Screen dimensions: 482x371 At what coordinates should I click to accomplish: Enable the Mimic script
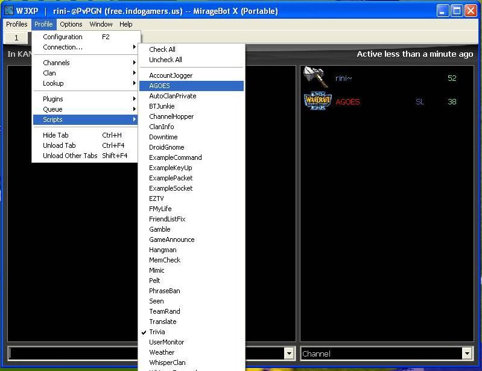click(x=191, y=270)
